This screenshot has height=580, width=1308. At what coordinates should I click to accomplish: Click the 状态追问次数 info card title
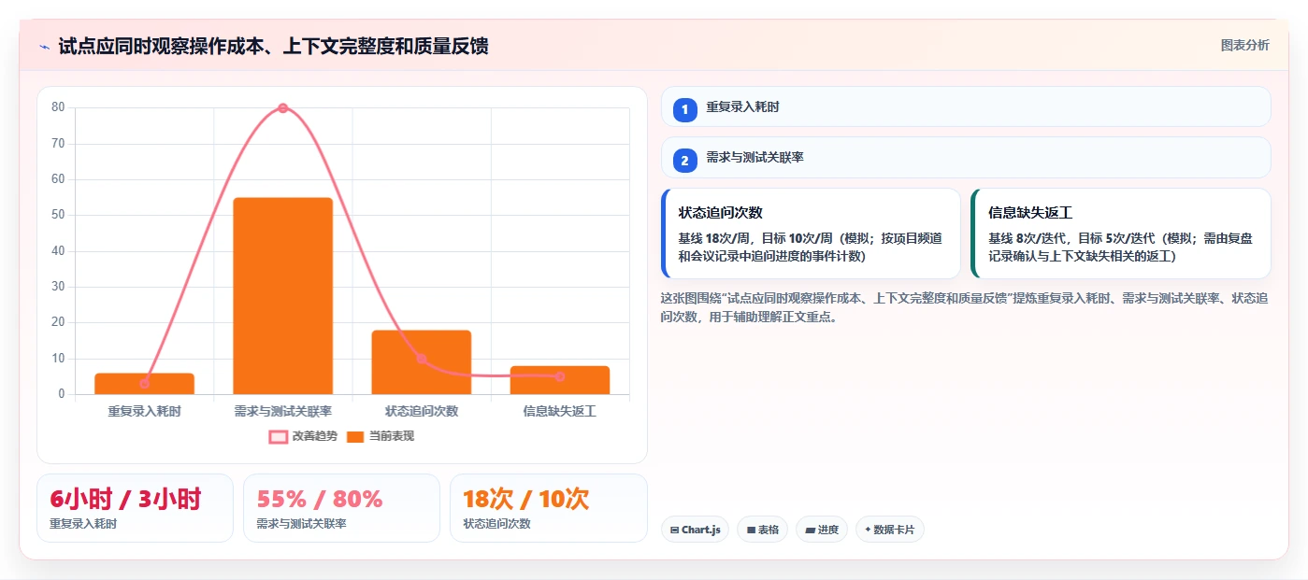tap(721, 213)
